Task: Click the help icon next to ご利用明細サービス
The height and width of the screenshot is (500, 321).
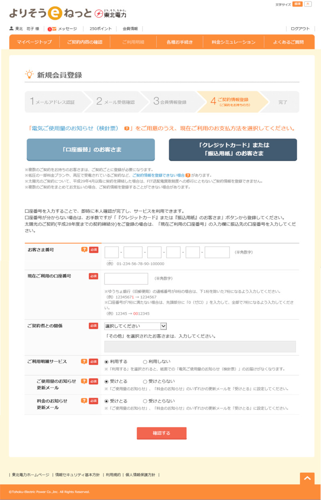Action: coord(84,362)
